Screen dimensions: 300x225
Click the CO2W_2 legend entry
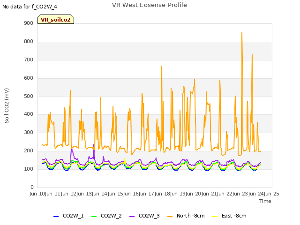106,216
